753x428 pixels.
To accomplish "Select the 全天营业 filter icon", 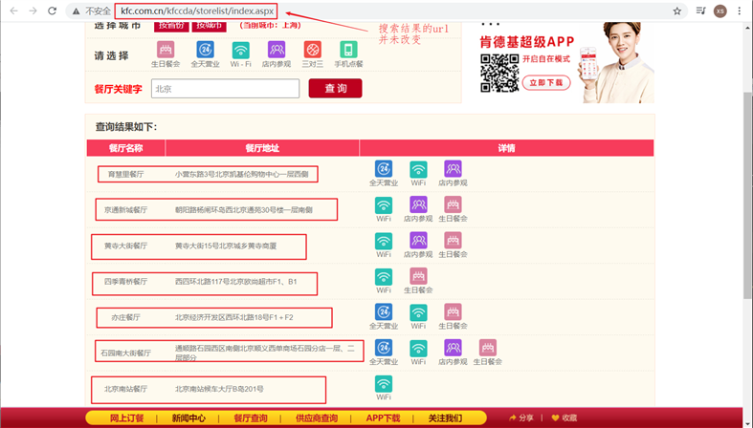I will click(205, 49).
